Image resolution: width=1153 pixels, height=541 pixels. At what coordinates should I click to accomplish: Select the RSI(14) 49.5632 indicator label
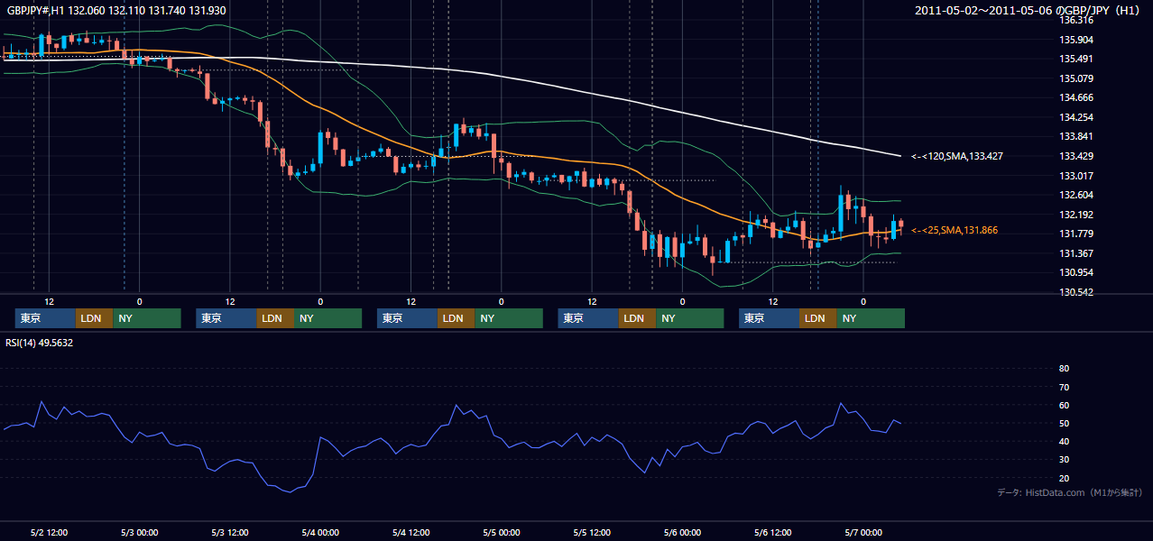(39, 343)
